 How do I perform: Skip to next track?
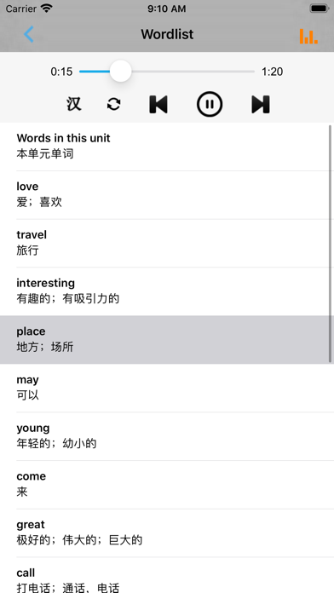pyautogui.click(x=261, y=104)
